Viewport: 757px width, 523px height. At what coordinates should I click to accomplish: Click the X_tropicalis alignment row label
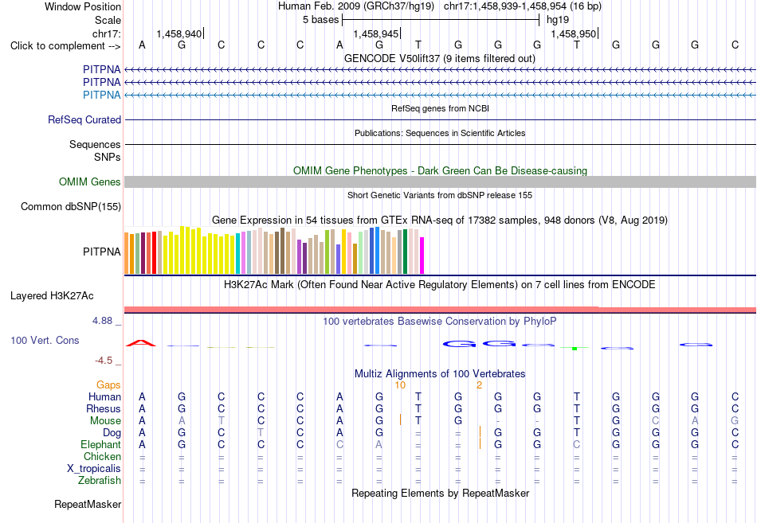click(94, 469)
